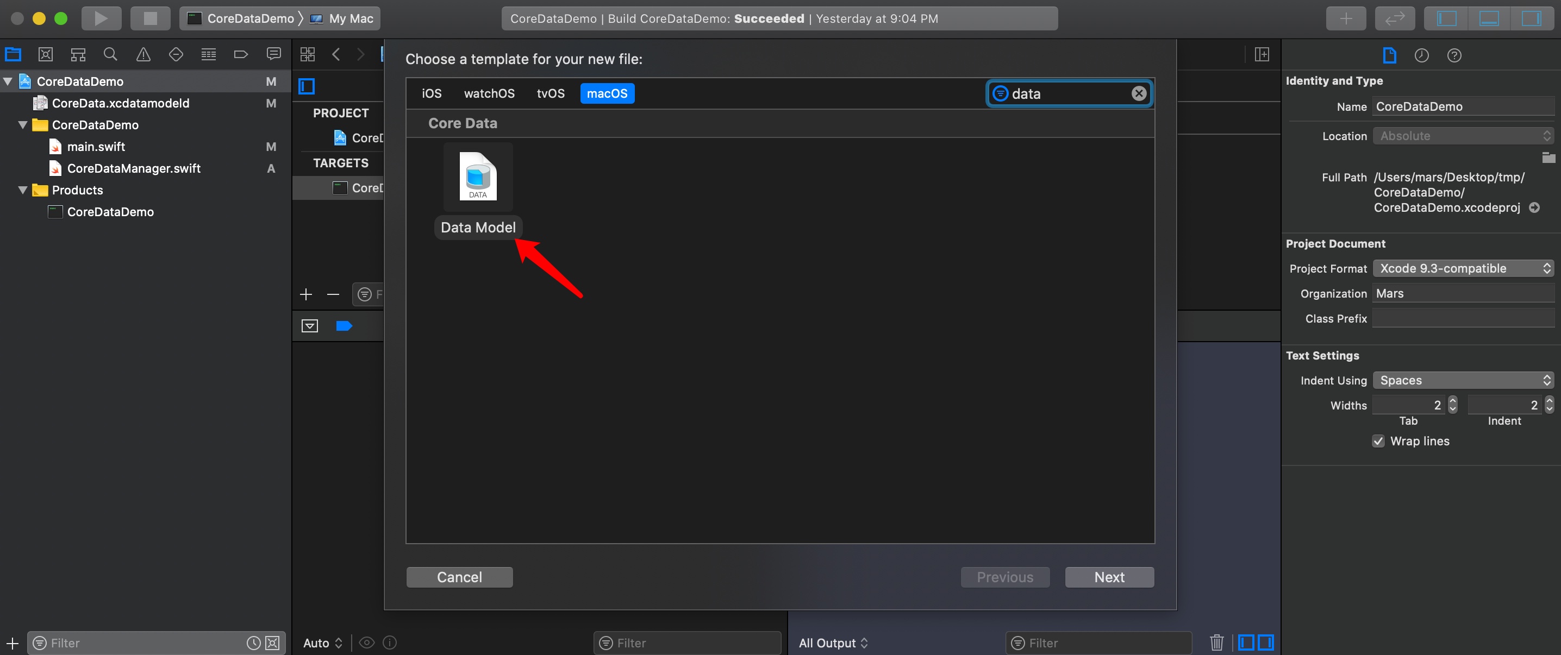The image size is (1561, 655).
Task: Select CoreData.xcdatamodeld in navigator
Action: pos(120,103)
